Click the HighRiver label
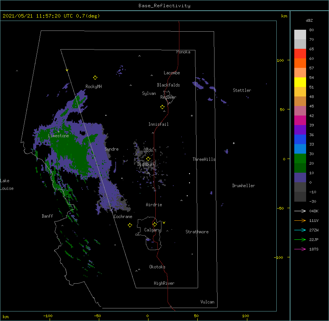Viewport: 329px width, 321px height. (164, 283)
